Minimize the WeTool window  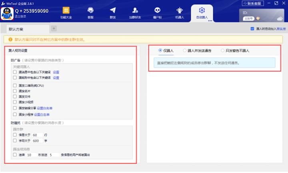coord(269,3)
